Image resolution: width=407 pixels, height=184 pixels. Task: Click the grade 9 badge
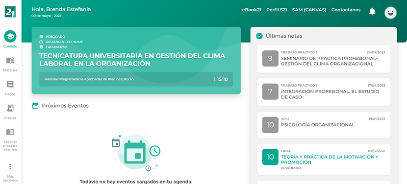(270, 58)
